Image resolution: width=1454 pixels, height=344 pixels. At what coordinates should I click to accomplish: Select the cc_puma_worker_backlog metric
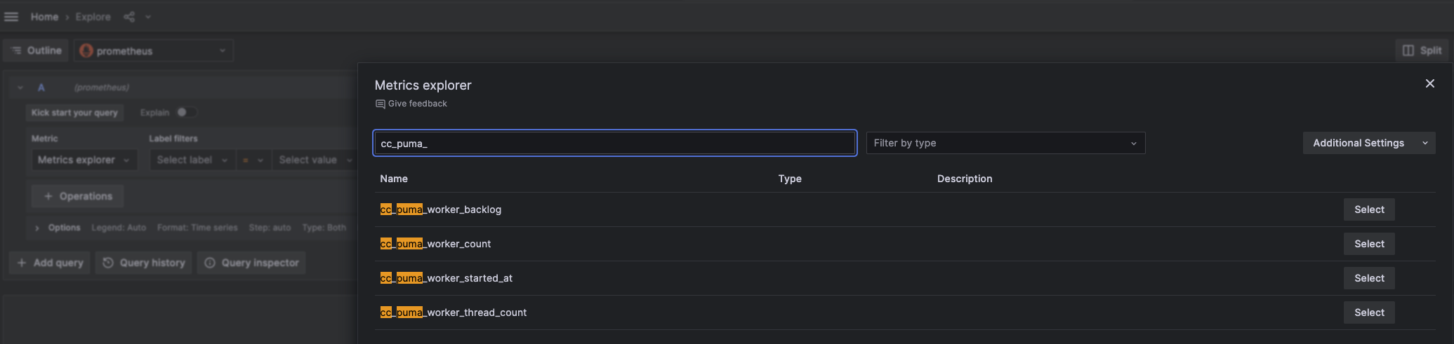click(x=1368, y=209)
